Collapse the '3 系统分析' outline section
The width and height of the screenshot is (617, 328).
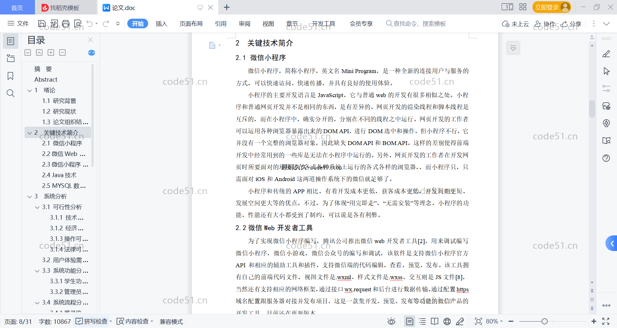[30, 196]
